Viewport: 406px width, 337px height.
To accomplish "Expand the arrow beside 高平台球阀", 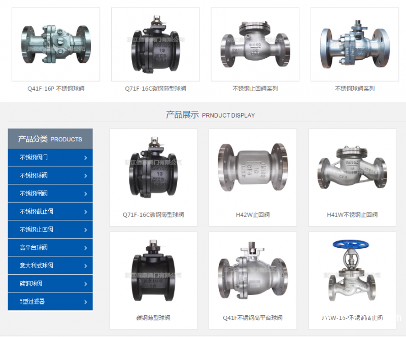I will tap(85, 248).
